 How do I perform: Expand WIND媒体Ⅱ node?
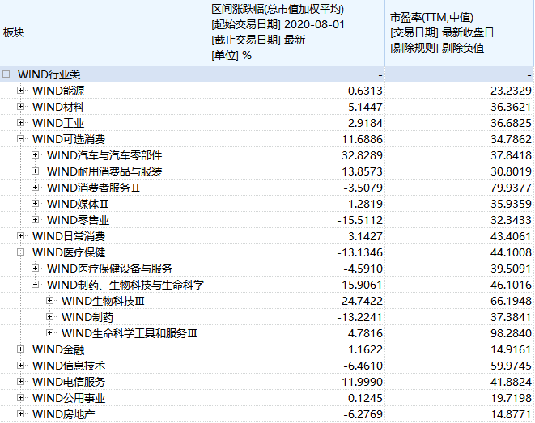click(35, 204)
